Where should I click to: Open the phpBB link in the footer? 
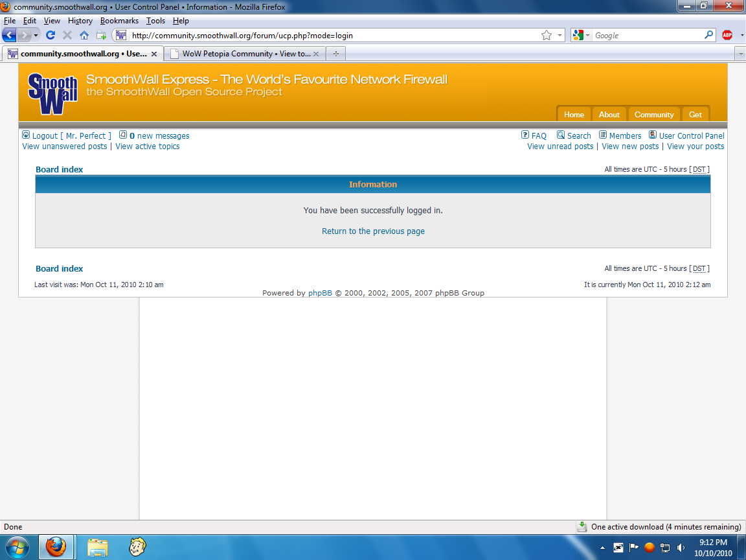point(320,293)
